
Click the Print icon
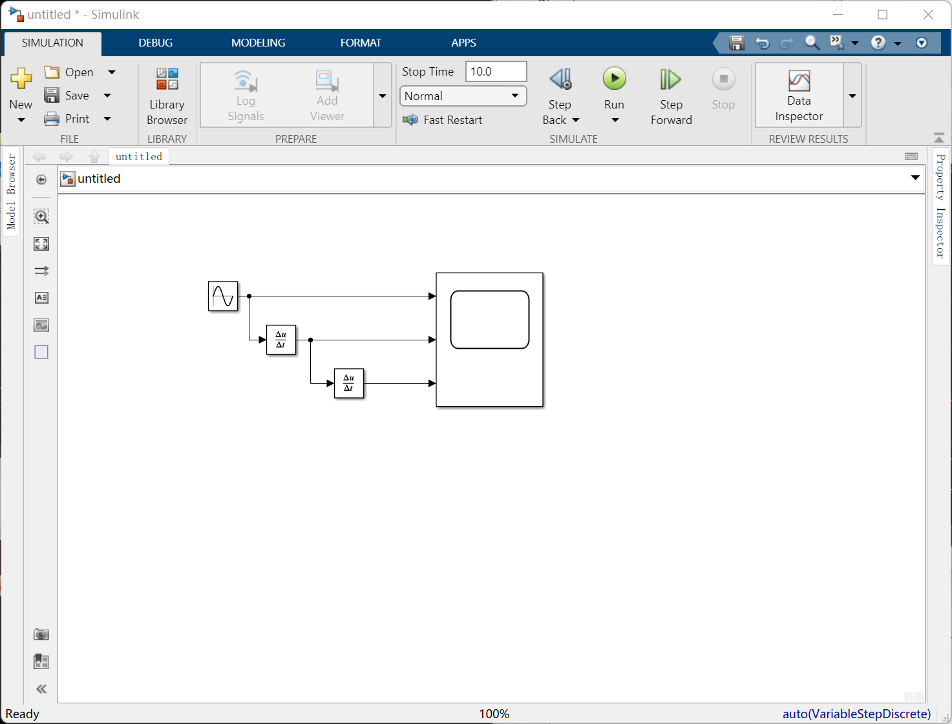(x=52, y=118)
